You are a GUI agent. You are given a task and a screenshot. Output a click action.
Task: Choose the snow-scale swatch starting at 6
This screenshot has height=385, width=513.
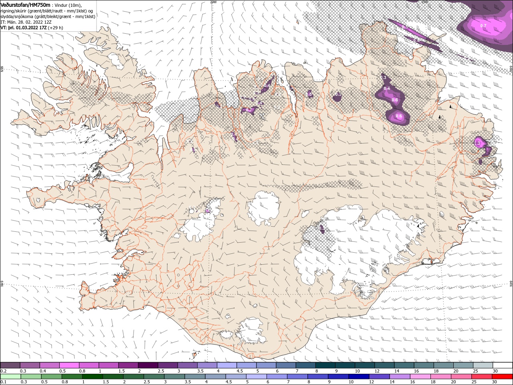click(286, 365)
